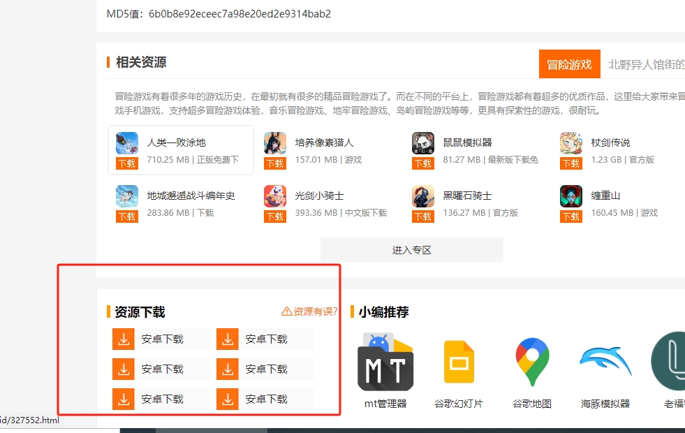Screen dimensions: 685x433
Task: Open the 缠重山 game icon
Action: [x=571, y=196]
